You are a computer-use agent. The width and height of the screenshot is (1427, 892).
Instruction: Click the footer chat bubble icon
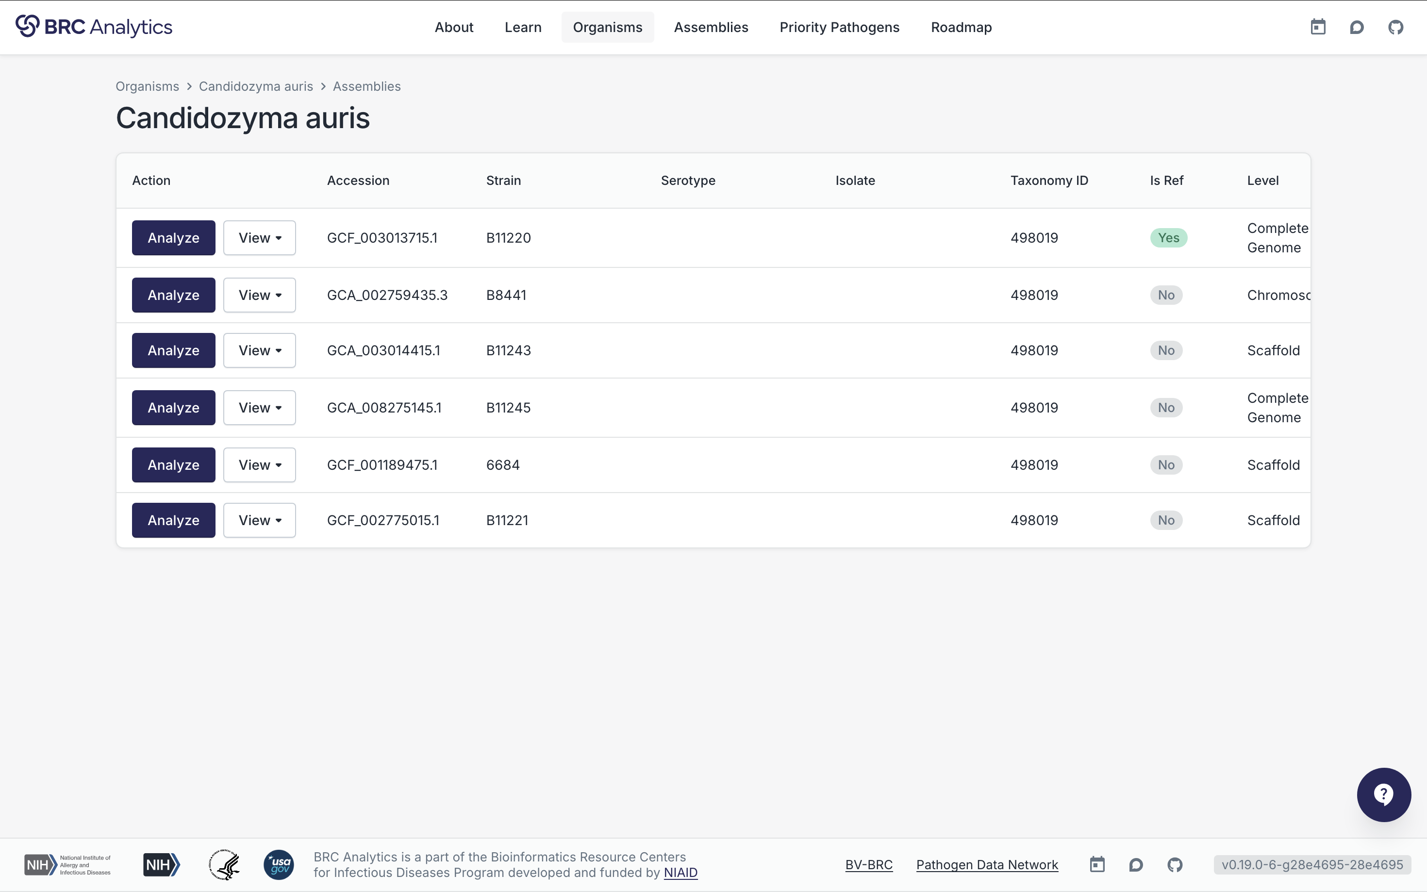[x=1136, y=864]
